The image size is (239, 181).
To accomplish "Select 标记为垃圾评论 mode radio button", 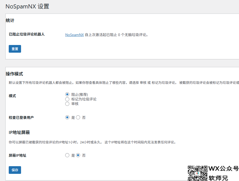I will tap(67, 99).
